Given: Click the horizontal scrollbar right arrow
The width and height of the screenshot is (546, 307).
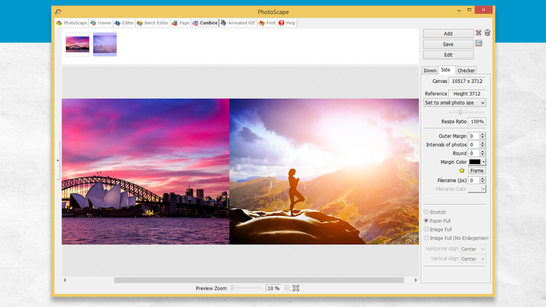Looking at the screenshot, I should [x=416, y=280].
